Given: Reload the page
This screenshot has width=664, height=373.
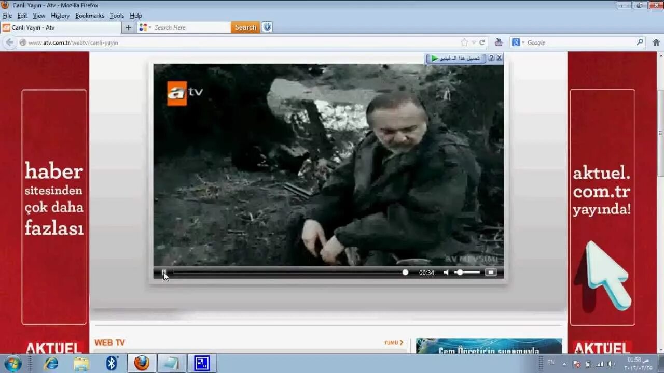Looking at the screenshot, I should tap(482, 42).
